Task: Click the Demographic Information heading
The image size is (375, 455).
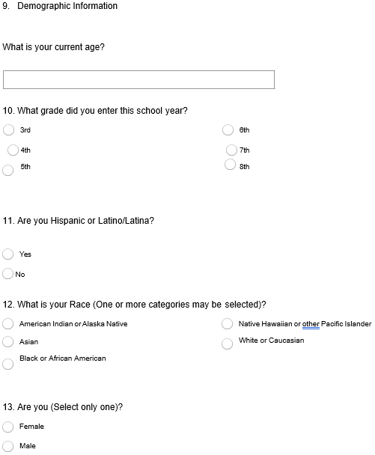Action: [x=67, y=6]
